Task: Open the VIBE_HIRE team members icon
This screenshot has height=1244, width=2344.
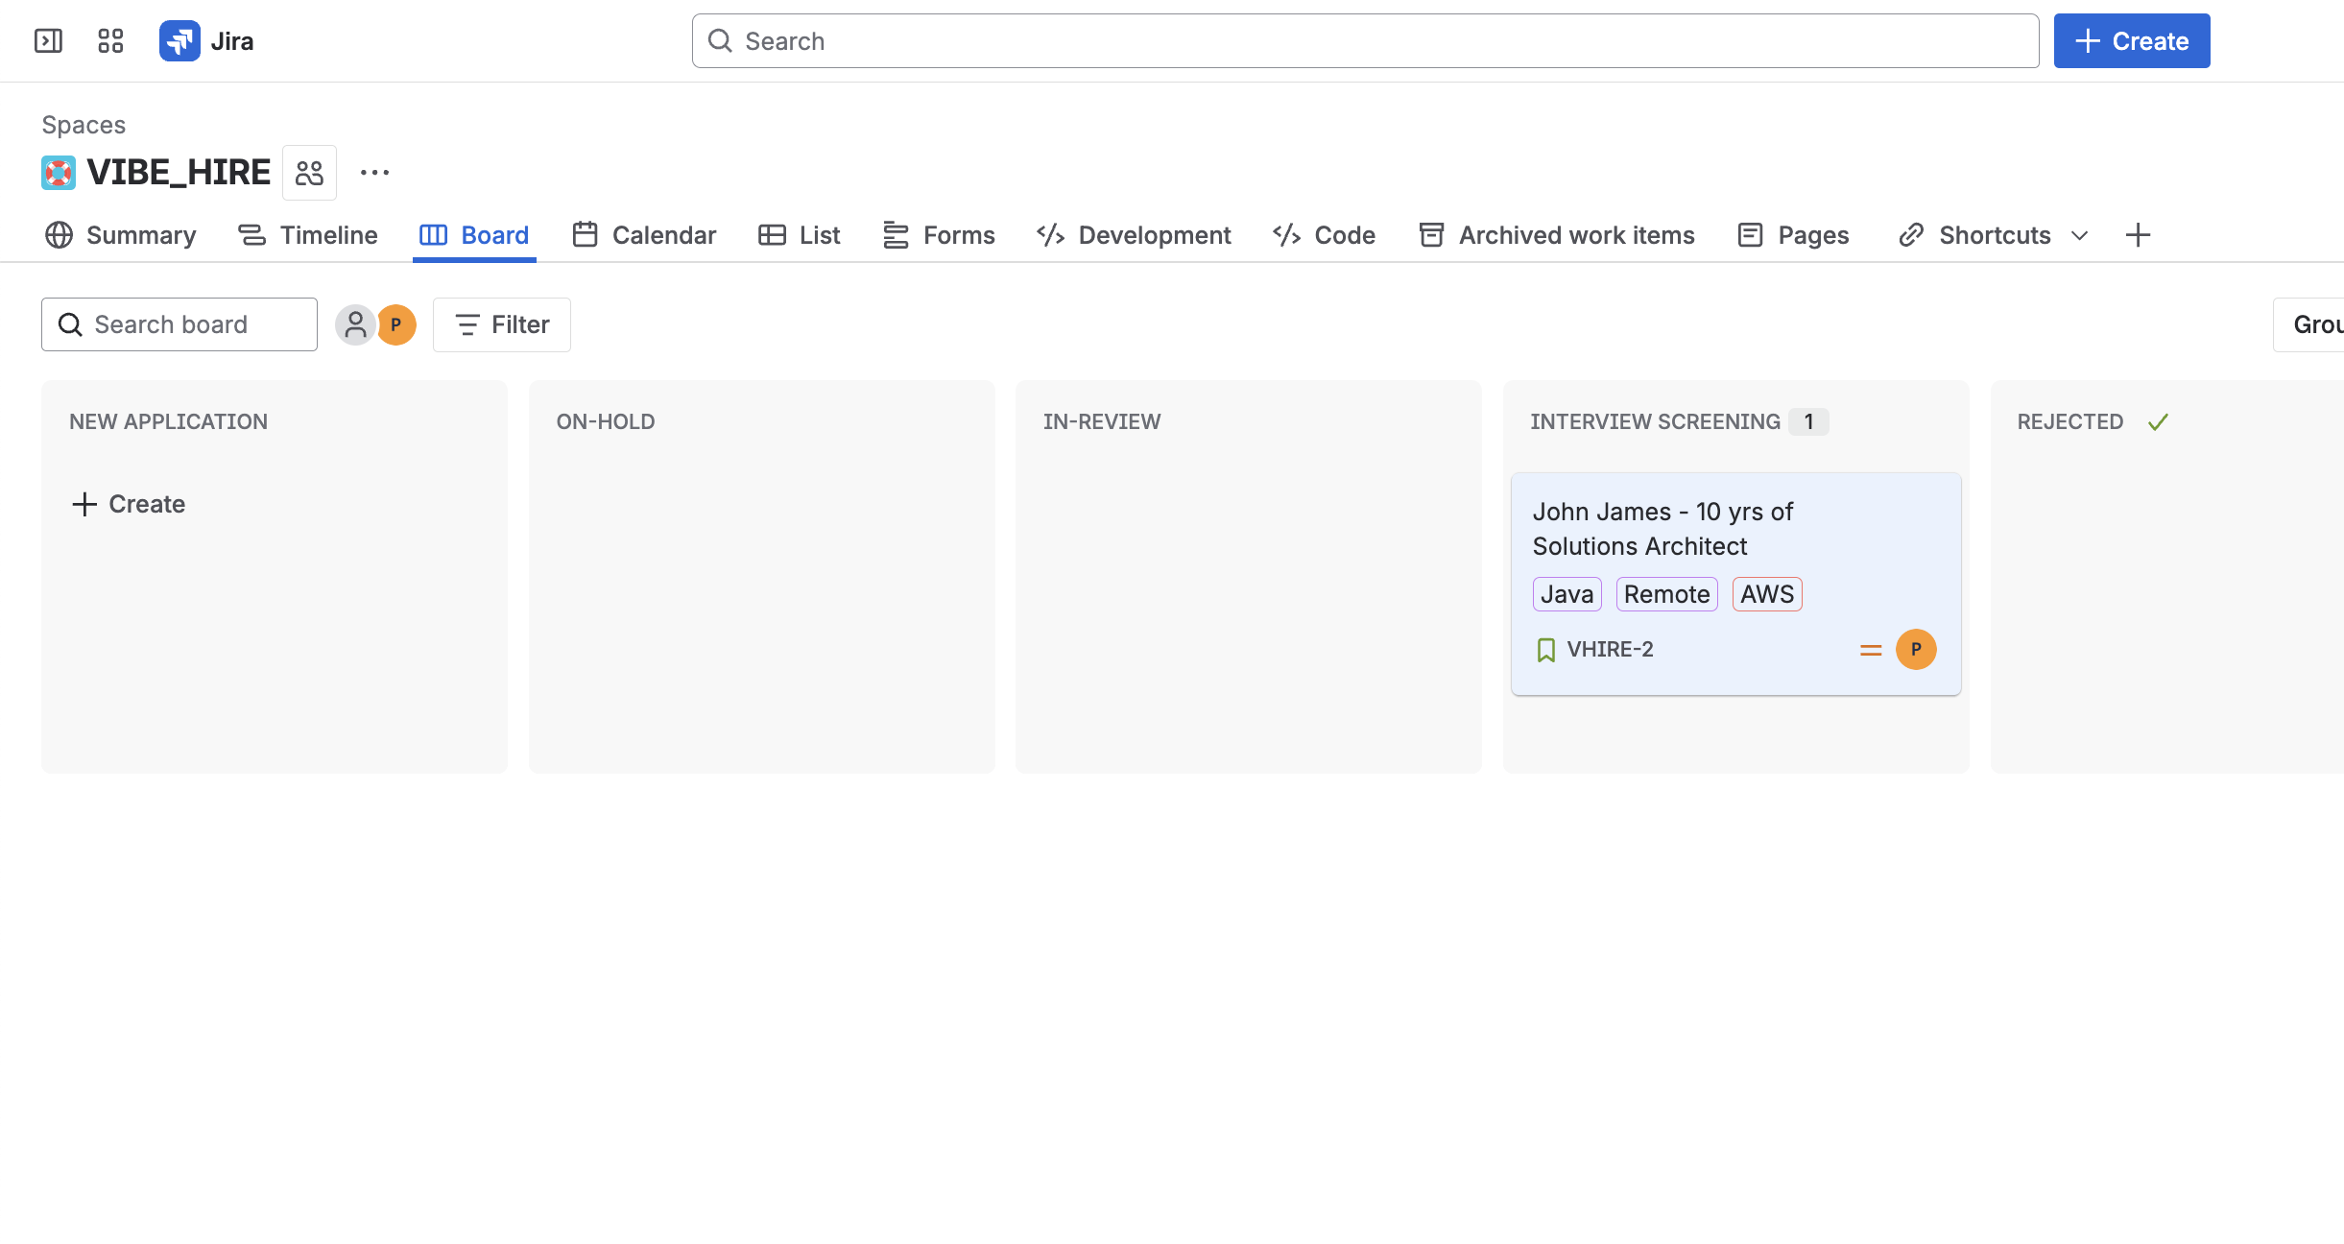Action: [x=309, y=172]
